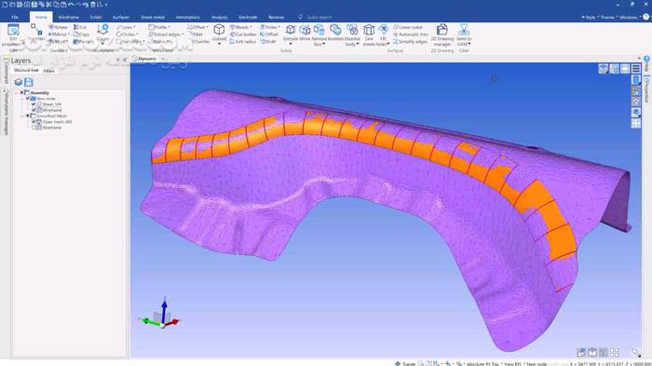Select the Move solids icon

pos(305,30)
